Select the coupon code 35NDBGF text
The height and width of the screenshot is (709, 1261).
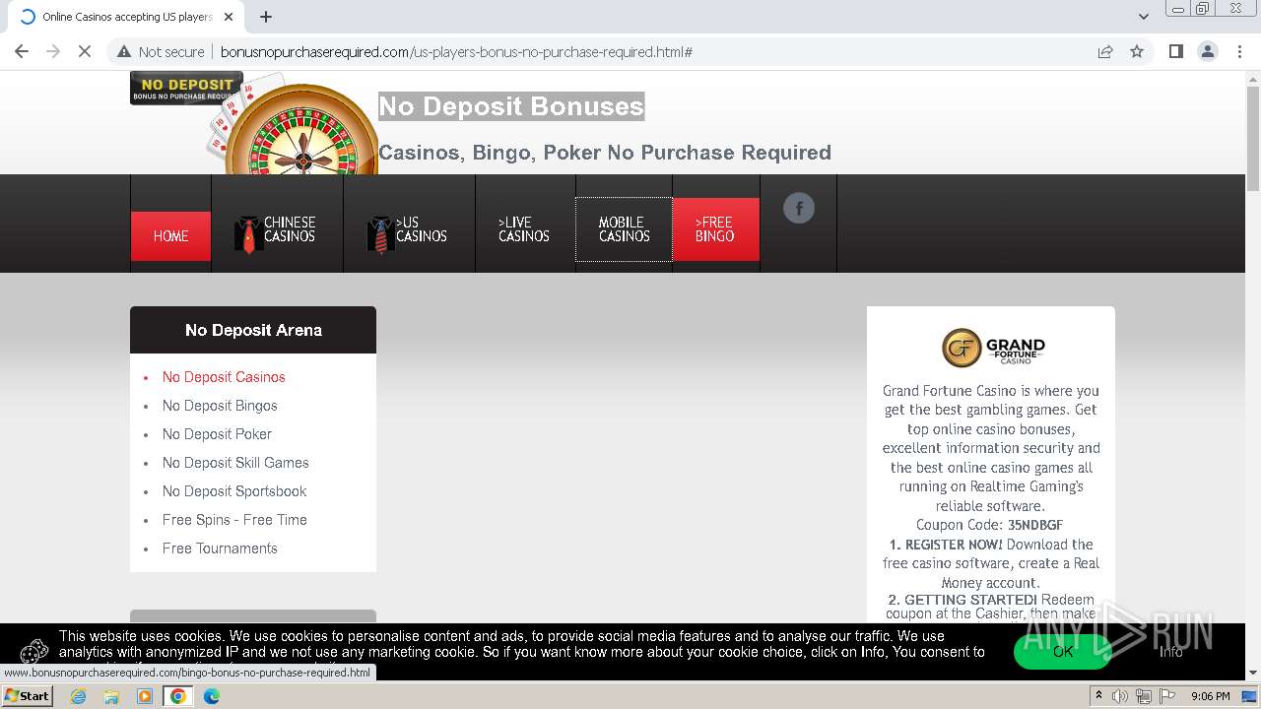coord(1035,525)
